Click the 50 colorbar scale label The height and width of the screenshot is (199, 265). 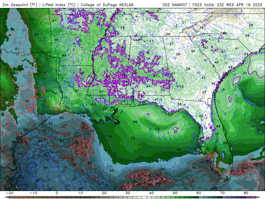175,193
